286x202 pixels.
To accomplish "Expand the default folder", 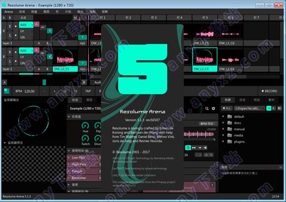I will pyautogui.click(x=223, y=116).
